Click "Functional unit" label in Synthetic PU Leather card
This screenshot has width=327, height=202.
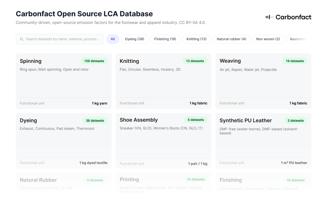point(232,163)
